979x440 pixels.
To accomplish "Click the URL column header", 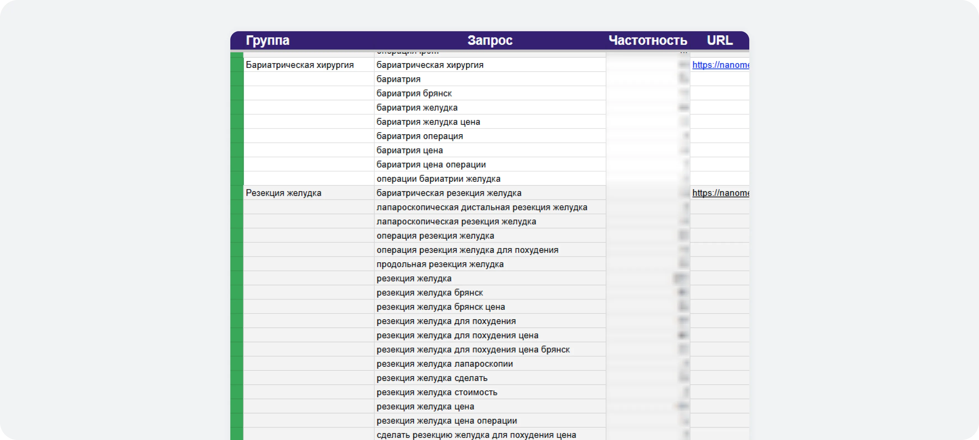I will [720, 40].
